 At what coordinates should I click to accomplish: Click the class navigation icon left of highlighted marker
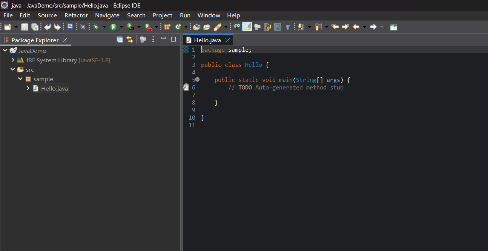[x=237, y=27]
